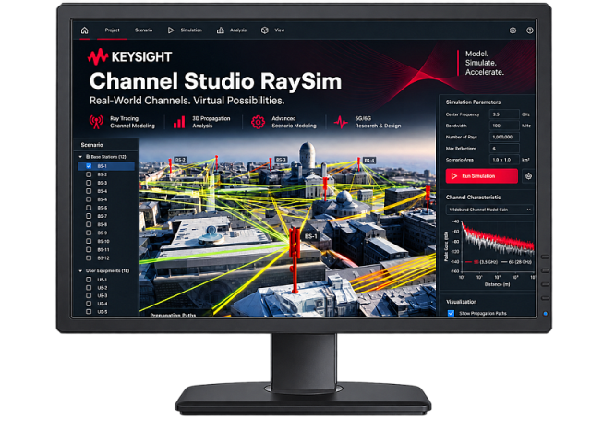The image size is (591, 443).
Task: Go to the Home icon
Action: click(84, 30)
